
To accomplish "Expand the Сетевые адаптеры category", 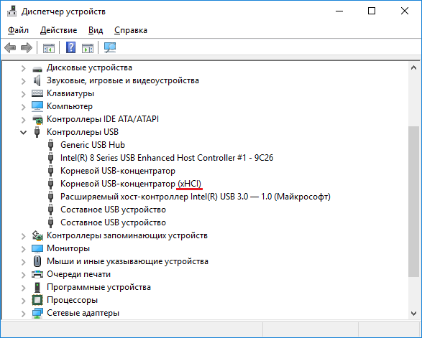I will [24, 314].
